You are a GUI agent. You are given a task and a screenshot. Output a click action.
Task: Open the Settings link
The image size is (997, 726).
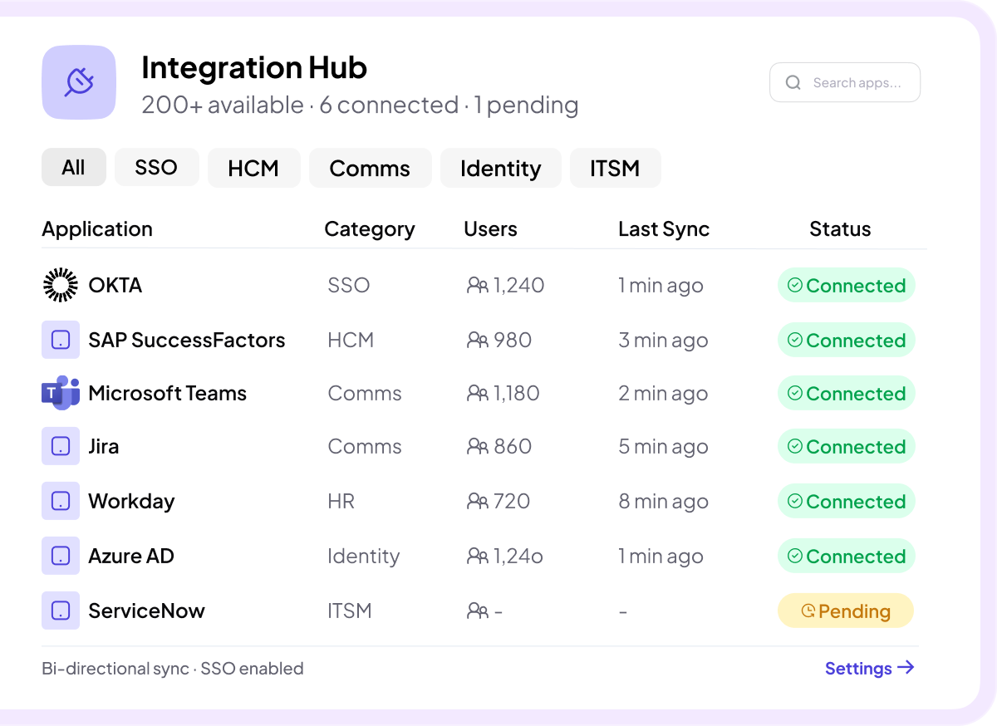(869, 668)
